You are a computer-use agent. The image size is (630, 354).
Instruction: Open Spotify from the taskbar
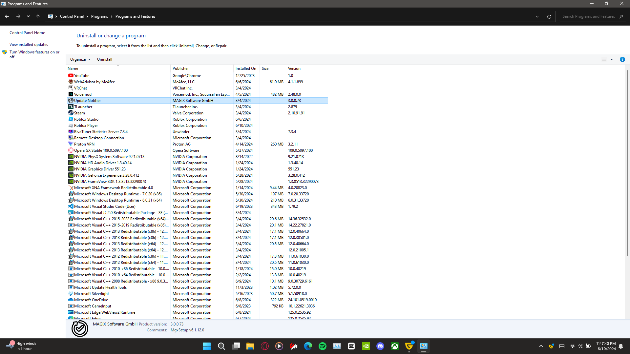[322, 346]
